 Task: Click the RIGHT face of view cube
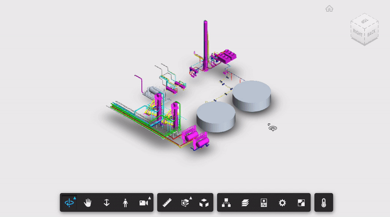[358, 33]
